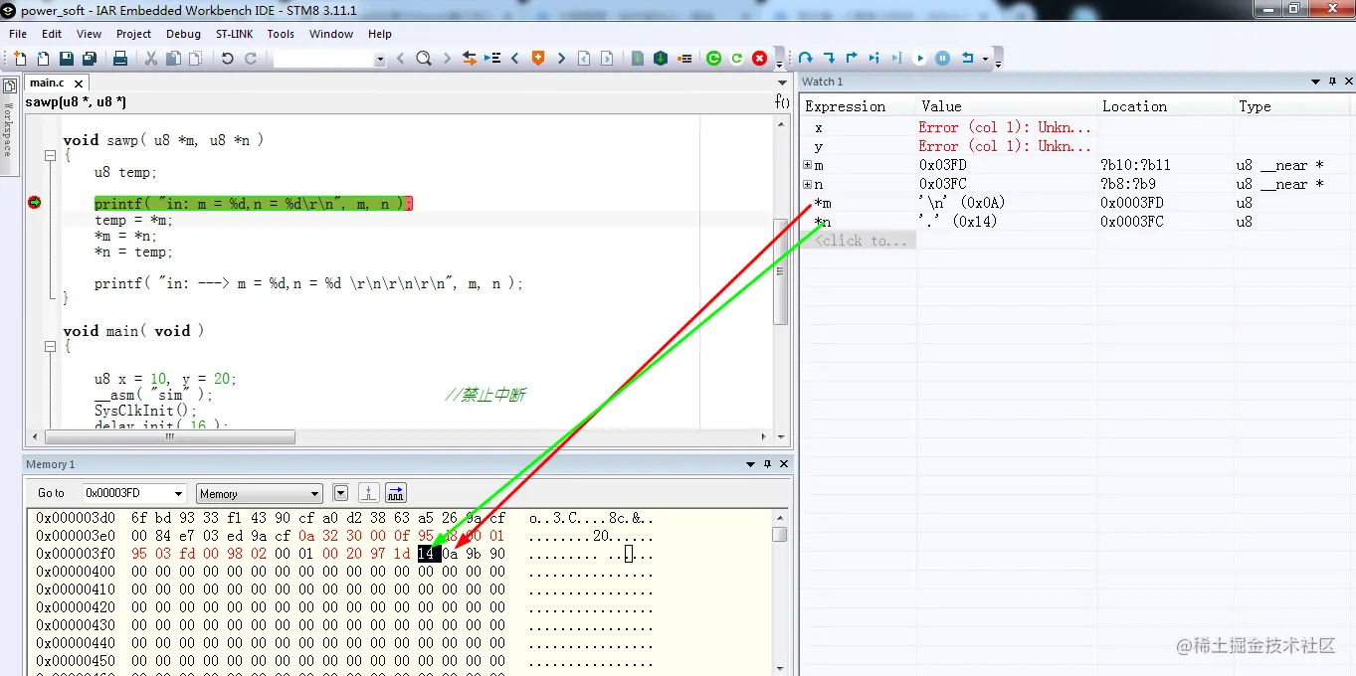1356x676 pixels.
Task: Click the Value column header
Action: coord(1007,106)
